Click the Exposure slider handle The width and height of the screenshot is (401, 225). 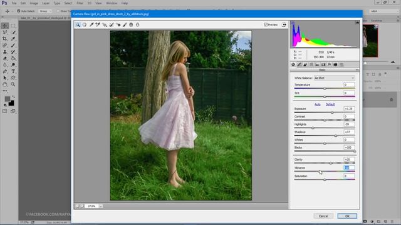[332, 112]
